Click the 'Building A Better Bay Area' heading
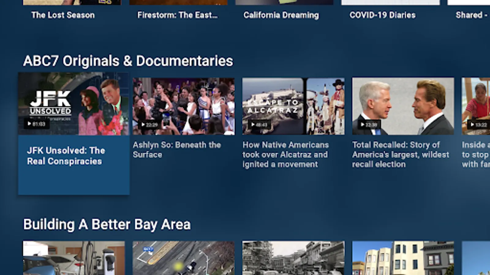 pos(107,225)
